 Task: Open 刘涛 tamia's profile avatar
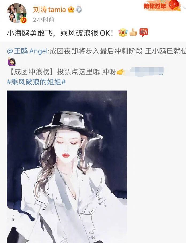click(x=17, y=13)
